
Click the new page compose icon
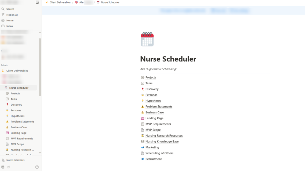tap(37, 2)
